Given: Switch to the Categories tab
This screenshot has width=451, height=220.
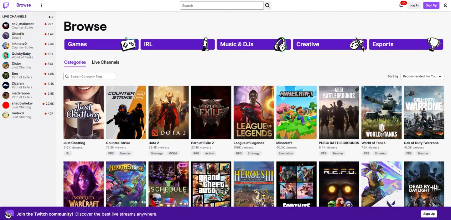Looking at the screenshot, I should tap(75, 62).
